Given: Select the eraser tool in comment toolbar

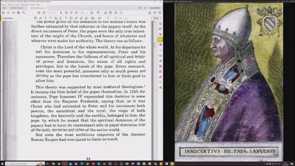Looking at the screenshot, I should click(81, 18).
